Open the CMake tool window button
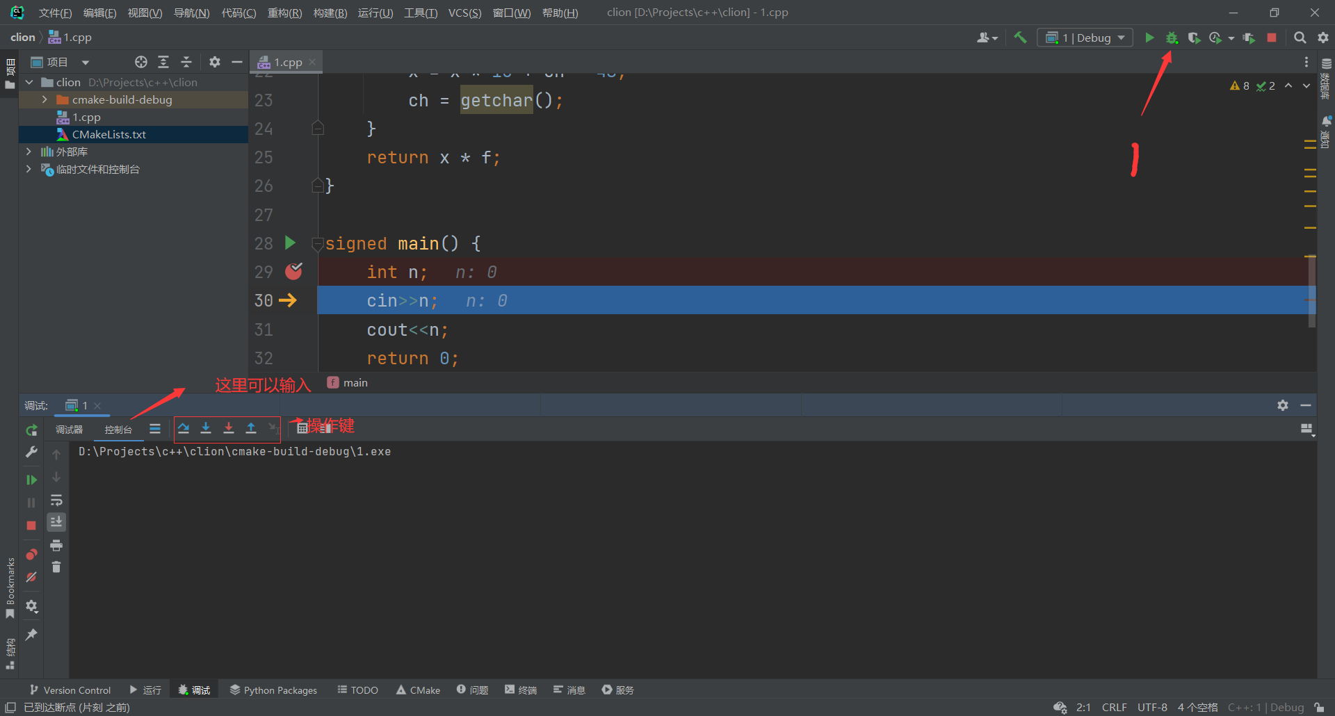 pyautogui.click(x=418, y=690)
